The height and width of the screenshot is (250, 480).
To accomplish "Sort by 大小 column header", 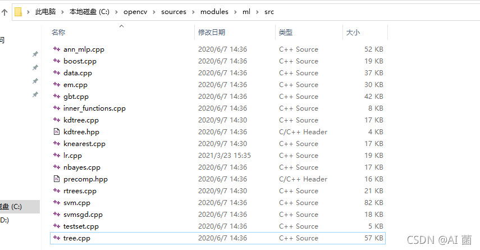I will 353,32.
